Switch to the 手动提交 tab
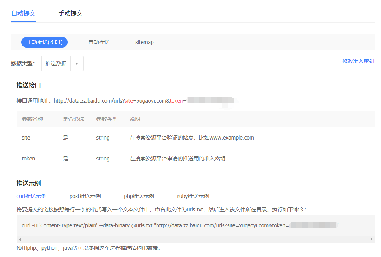This screenshot has height=257, width=381. click(70, 13)
